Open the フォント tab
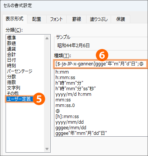The image size is (148, 156). click(x=56, y=19)
